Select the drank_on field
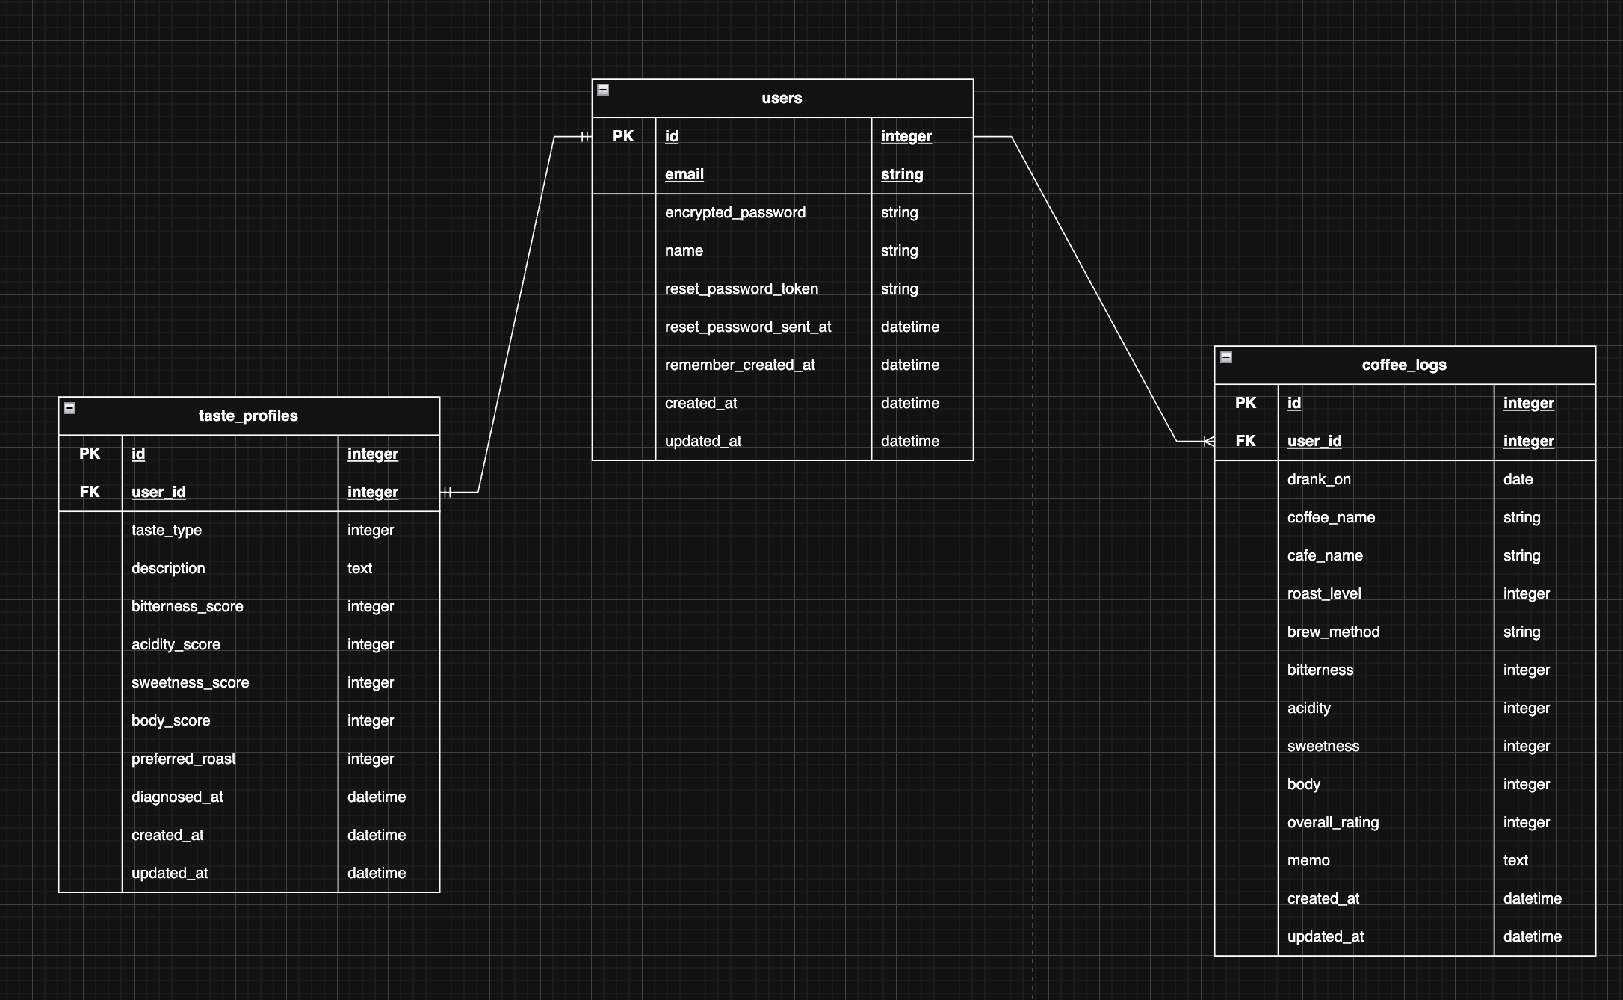Screen dimensions: 1623x1000 (1319, 480)
